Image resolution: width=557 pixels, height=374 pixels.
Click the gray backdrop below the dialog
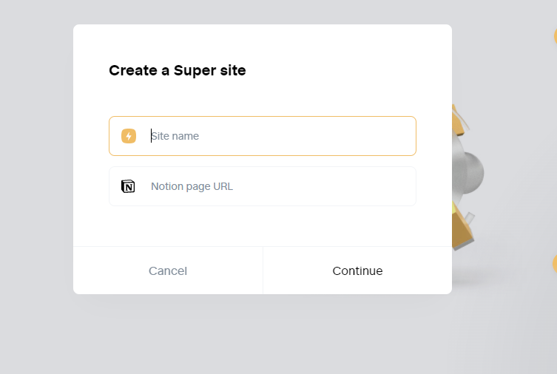click(x=263, y=333)
